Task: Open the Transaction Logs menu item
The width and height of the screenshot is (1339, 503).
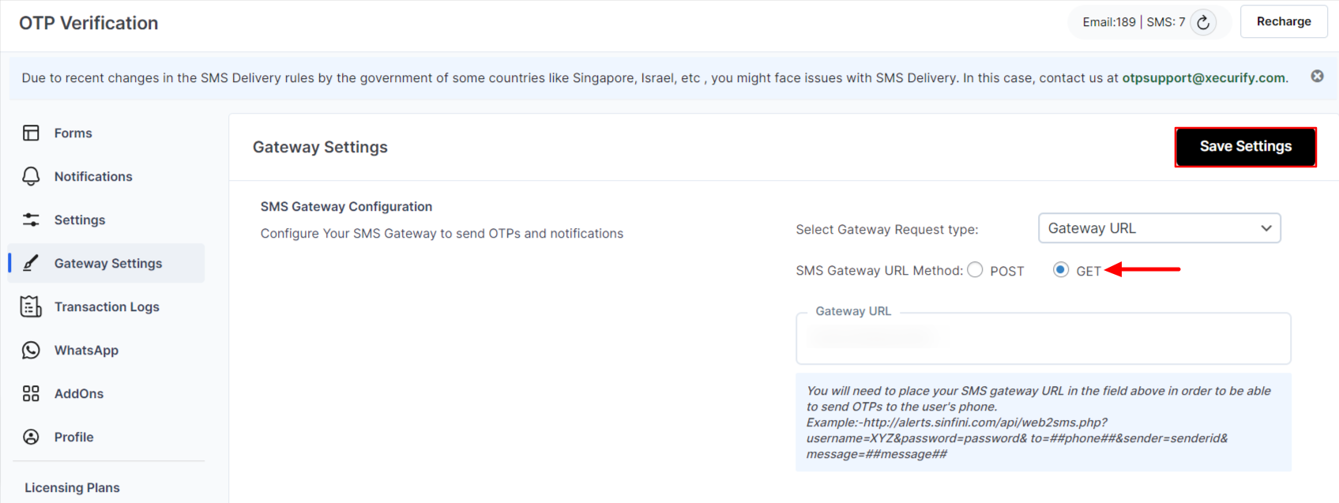Action: coord(106,306)
